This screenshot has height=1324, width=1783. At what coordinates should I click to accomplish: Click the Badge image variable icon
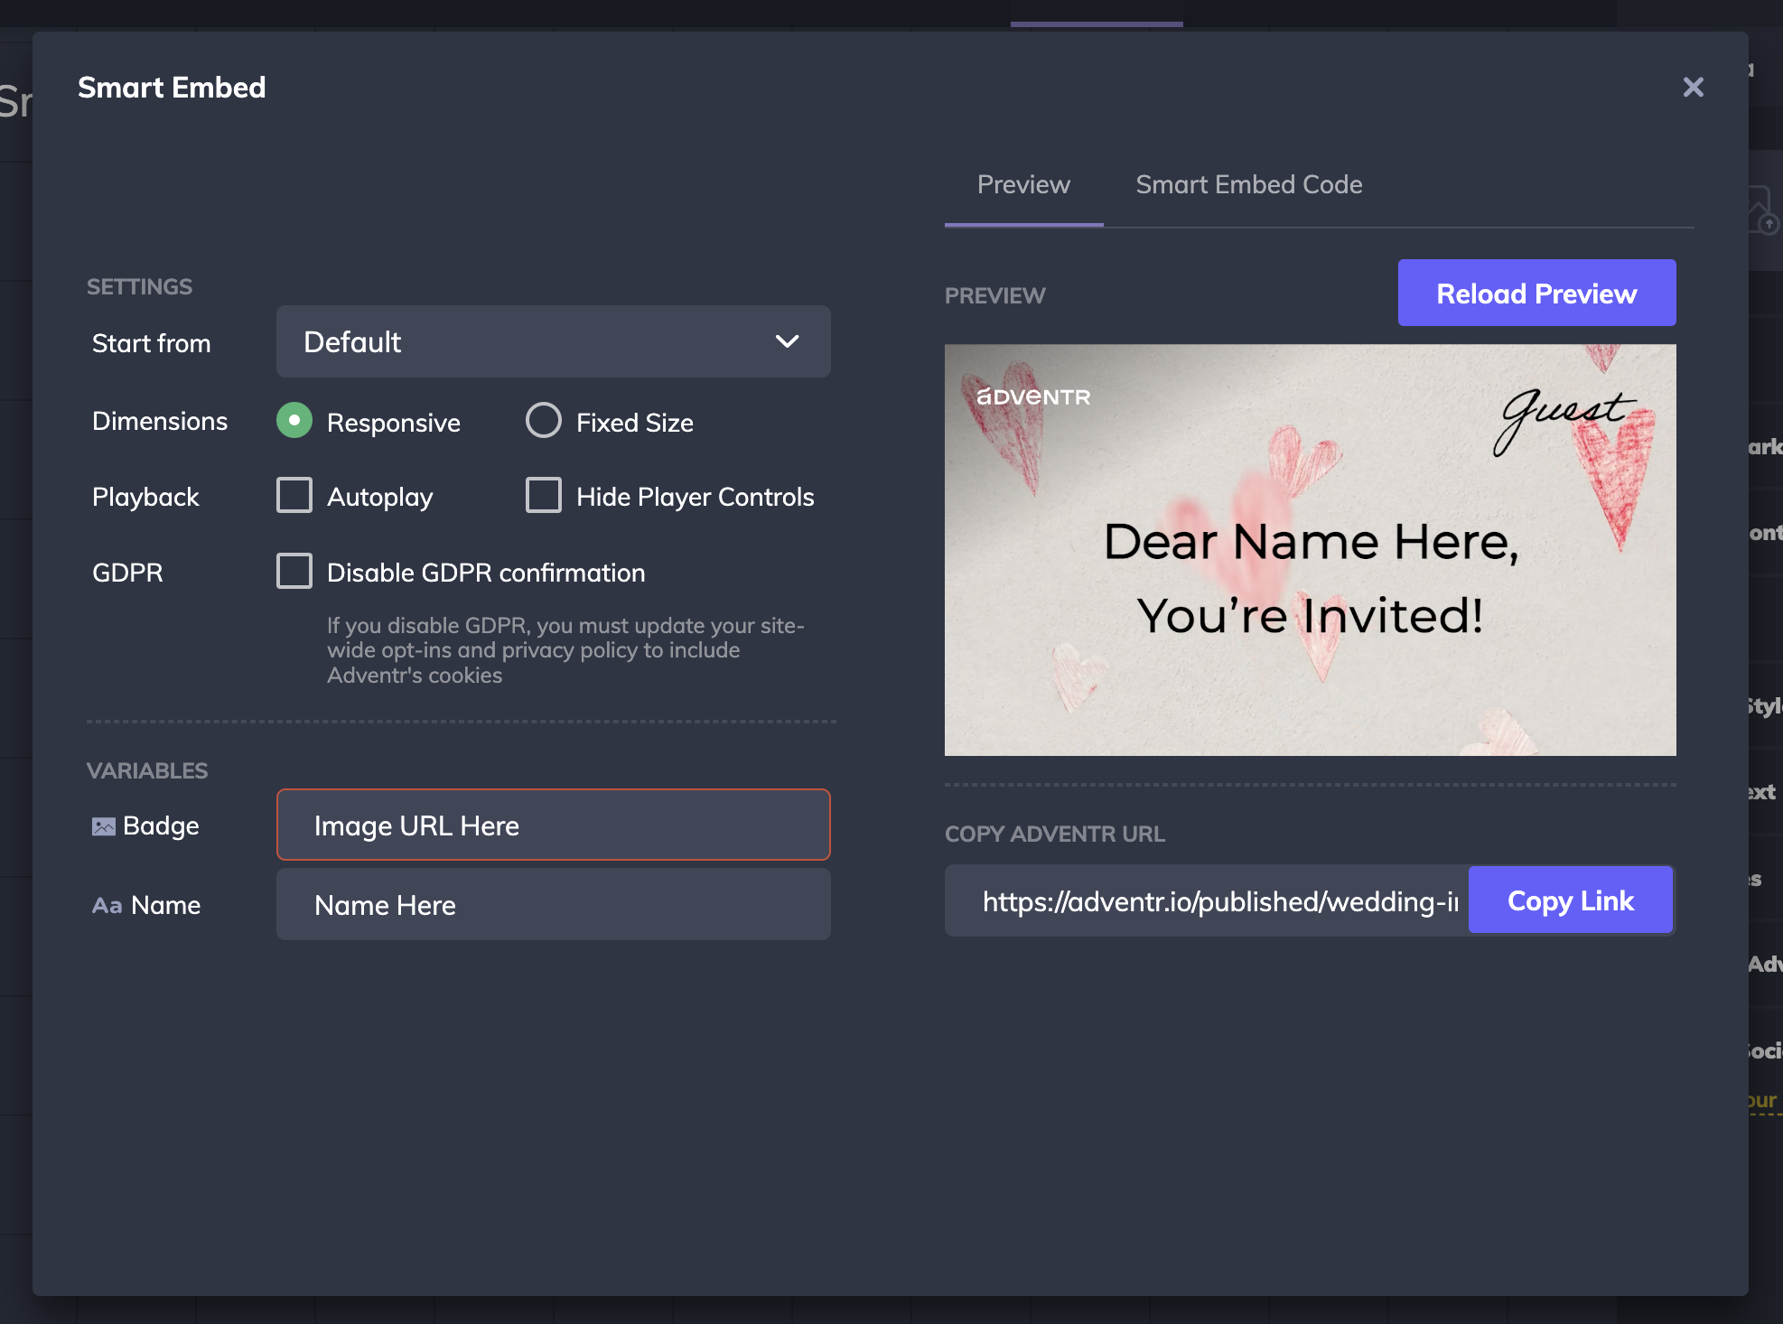click(104, 826)
